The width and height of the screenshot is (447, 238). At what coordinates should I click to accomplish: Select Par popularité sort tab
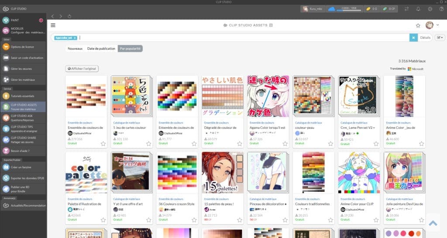130,49
